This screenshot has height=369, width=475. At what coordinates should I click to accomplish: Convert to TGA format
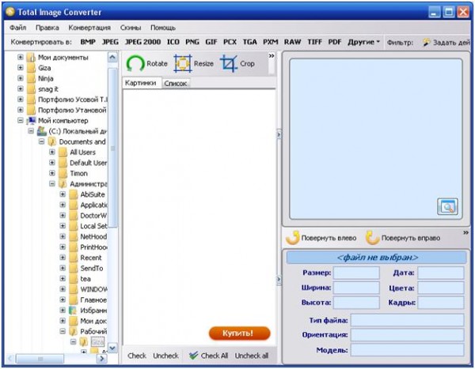250,42
